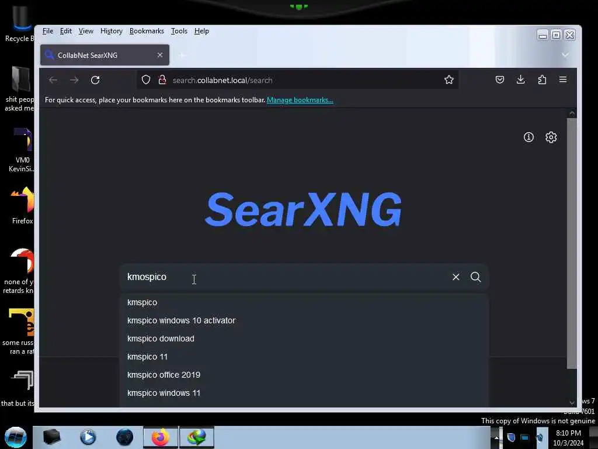Click the tracking protection shield icon

[x=146, y=80]
